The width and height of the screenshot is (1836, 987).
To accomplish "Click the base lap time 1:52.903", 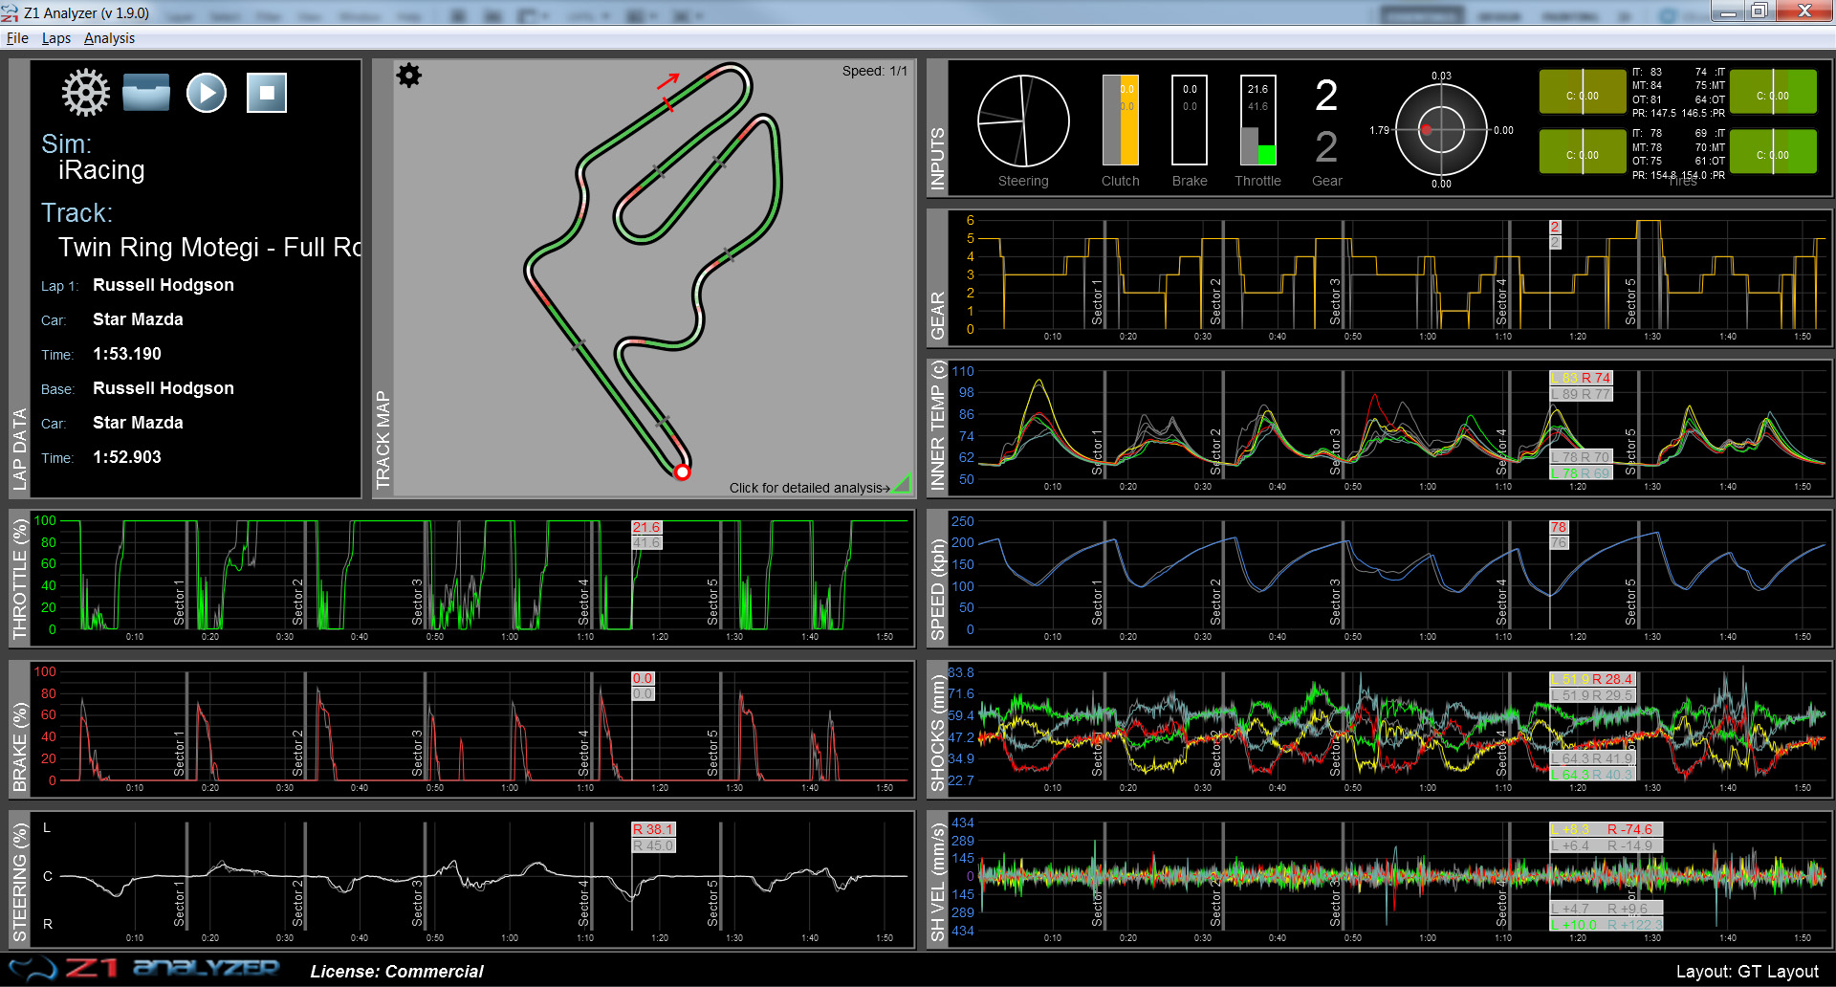I will point(127,457).
